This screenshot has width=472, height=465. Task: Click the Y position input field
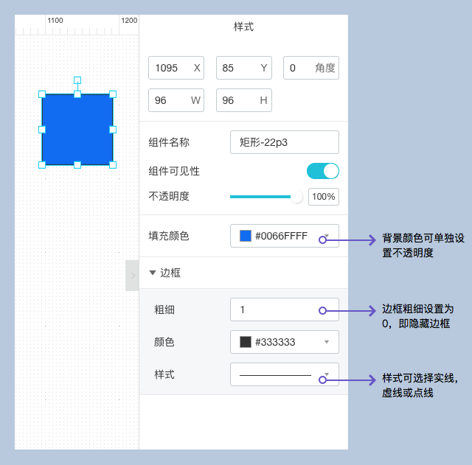coord(237,68)
